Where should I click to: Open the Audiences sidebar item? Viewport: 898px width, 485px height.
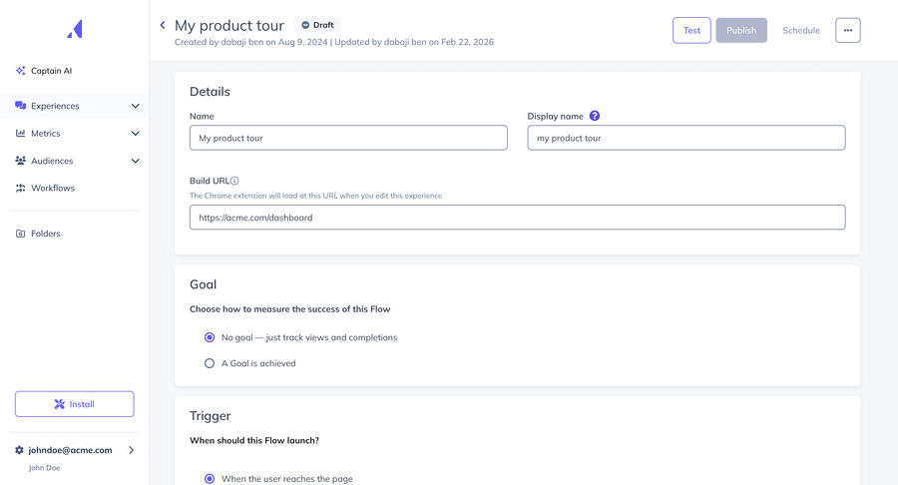click(x=75, y=161)
